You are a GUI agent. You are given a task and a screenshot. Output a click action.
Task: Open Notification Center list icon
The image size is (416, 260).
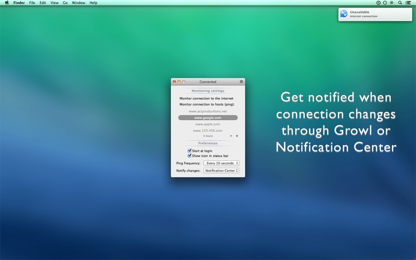[408, 3]
